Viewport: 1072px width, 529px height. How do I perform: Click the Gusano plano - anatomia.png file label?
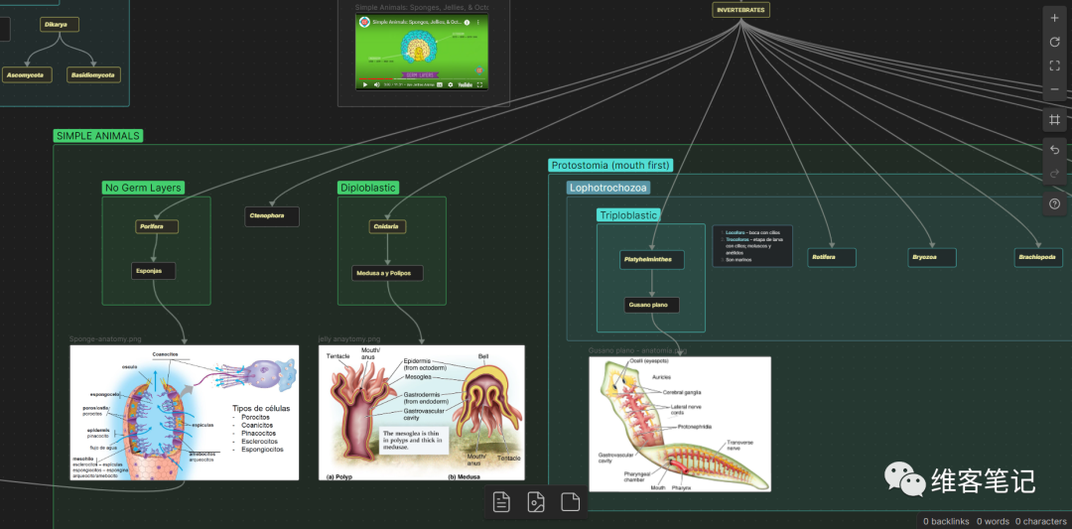(x=637, y=350)
